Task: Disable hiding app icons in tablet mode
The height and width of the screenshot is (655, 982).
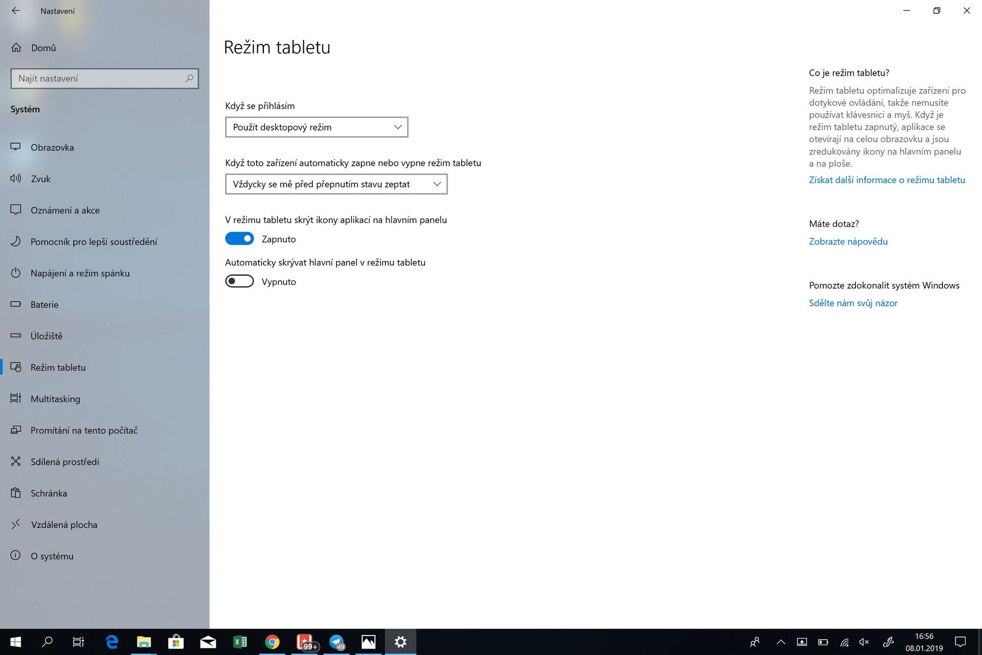Action: pos(239,238)
